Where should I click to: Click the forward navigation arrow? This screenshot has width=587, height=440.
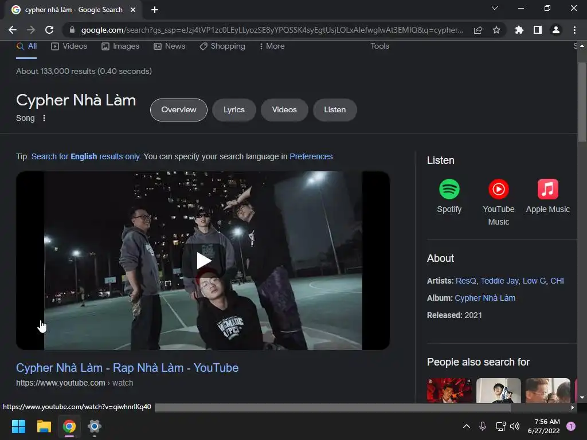[x=31, y=30]
